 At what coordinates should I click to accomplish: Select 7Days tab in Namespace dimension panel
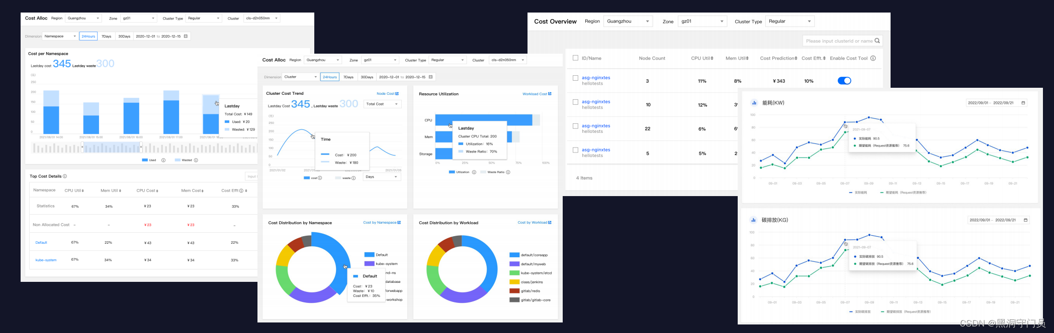pyautogui.click(x=107, y=36)
